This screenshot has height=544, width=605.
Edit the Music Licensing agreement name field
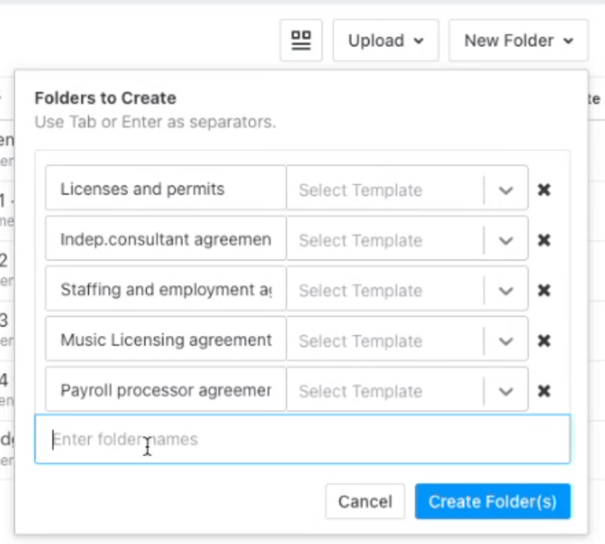tap(165, 341)
